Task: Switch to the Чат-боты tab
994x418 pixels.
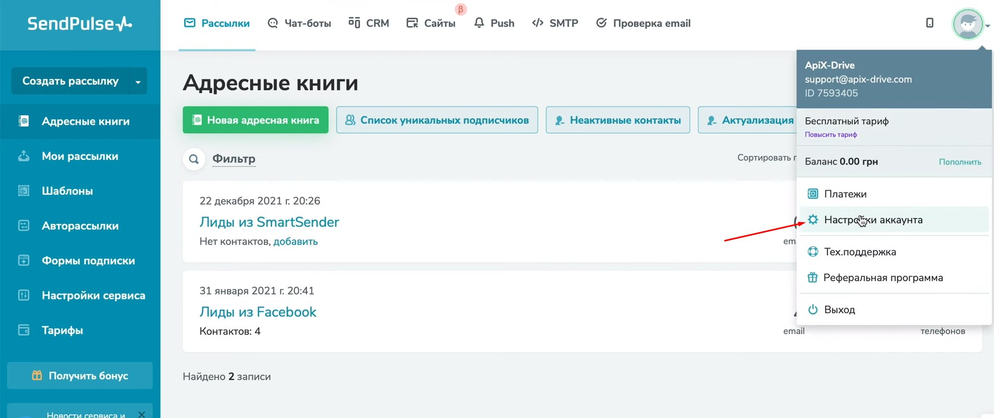Action: 299,24
